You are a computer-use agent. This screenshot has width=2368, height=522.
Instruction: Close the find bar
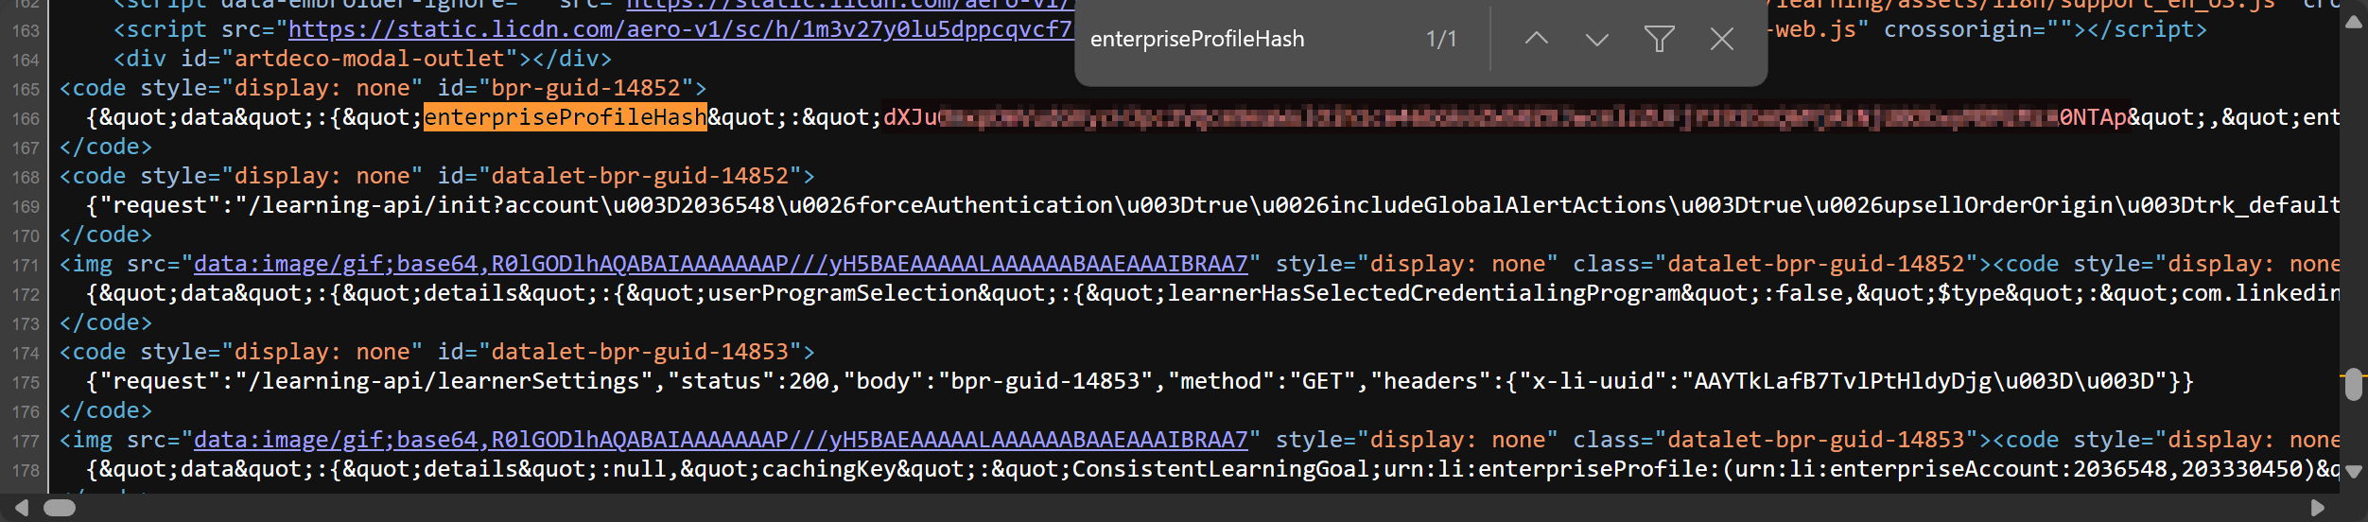pos(1722,39)
